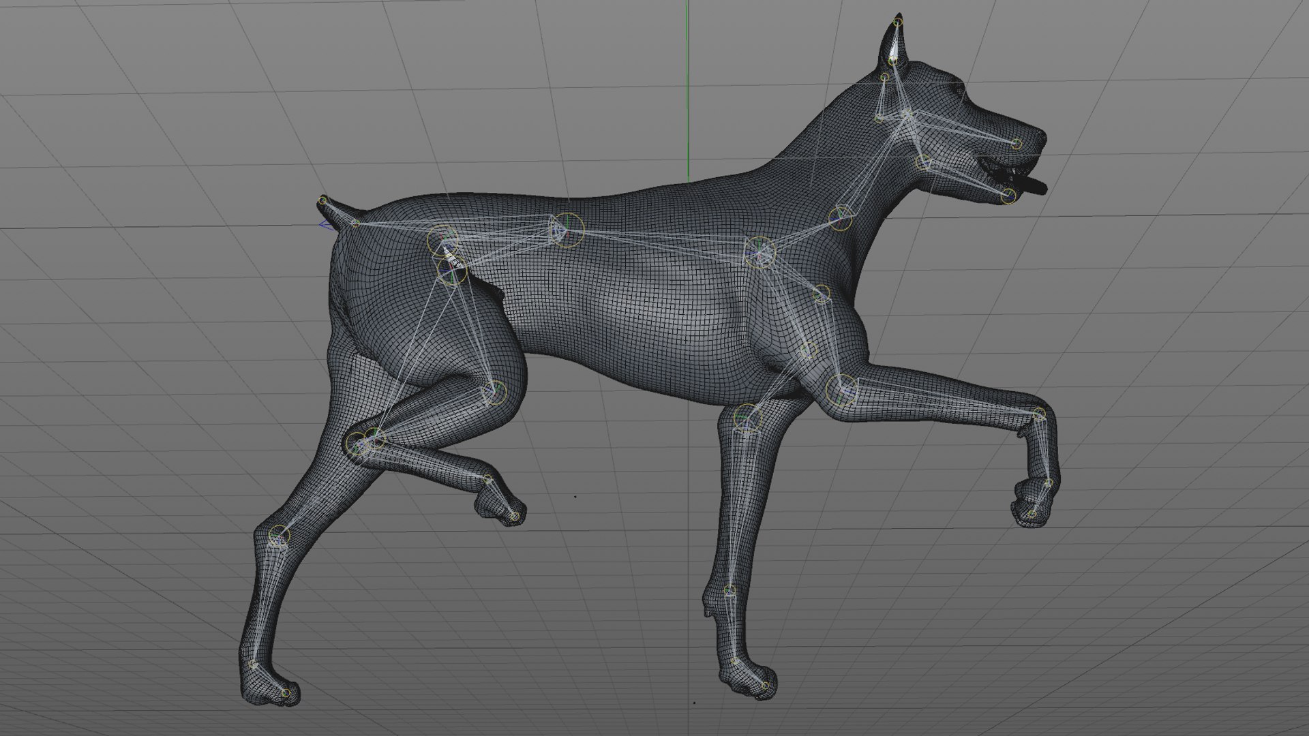This screenshot has height=736, width=1309.
Task: Select the lower jaw tip joint
Action: 1008,196
